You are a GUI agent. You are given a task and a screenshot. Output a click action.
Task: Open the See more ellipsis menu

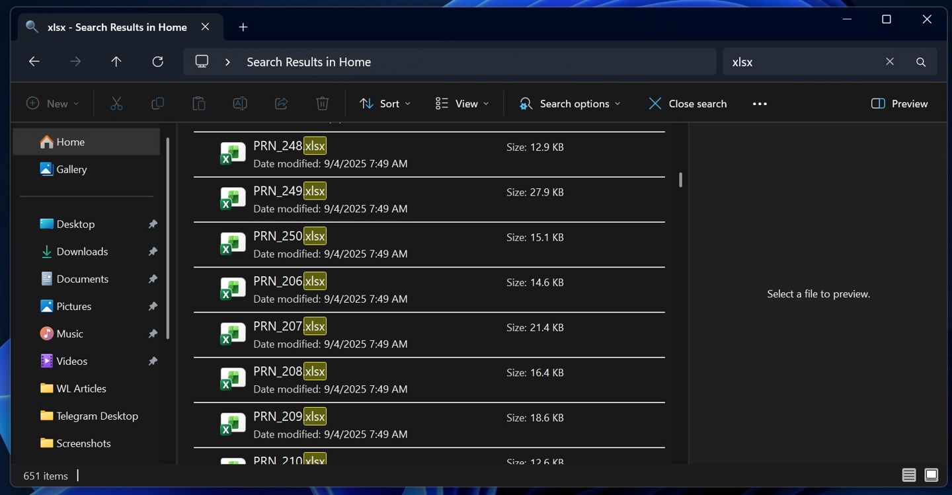coord(759,103)
